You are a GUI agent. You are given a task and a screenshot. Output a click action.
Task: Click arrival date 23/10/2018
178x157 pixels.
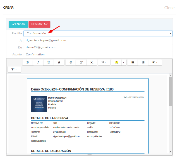click(115, 123)
